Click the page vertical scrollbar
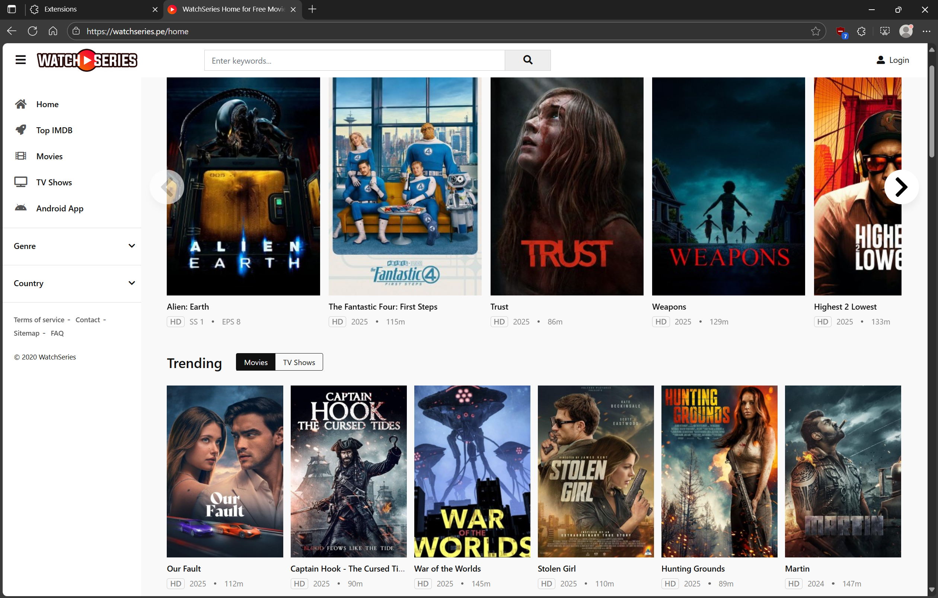This screenshot has height=598, width=938. (x=931, y=111)
